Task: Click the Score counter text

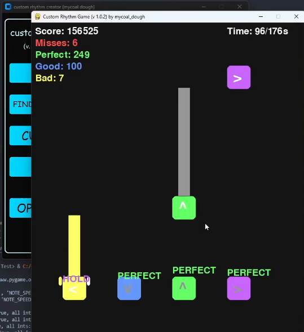Action: point(67,31)
